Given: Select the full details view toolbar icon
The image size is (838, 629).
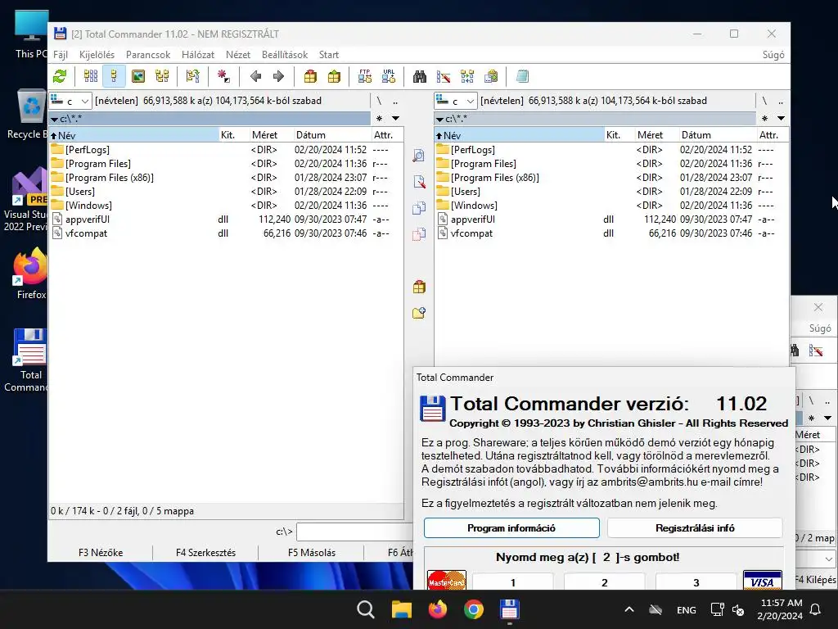Looking at the screenshot, I should [x=114, y=76].
